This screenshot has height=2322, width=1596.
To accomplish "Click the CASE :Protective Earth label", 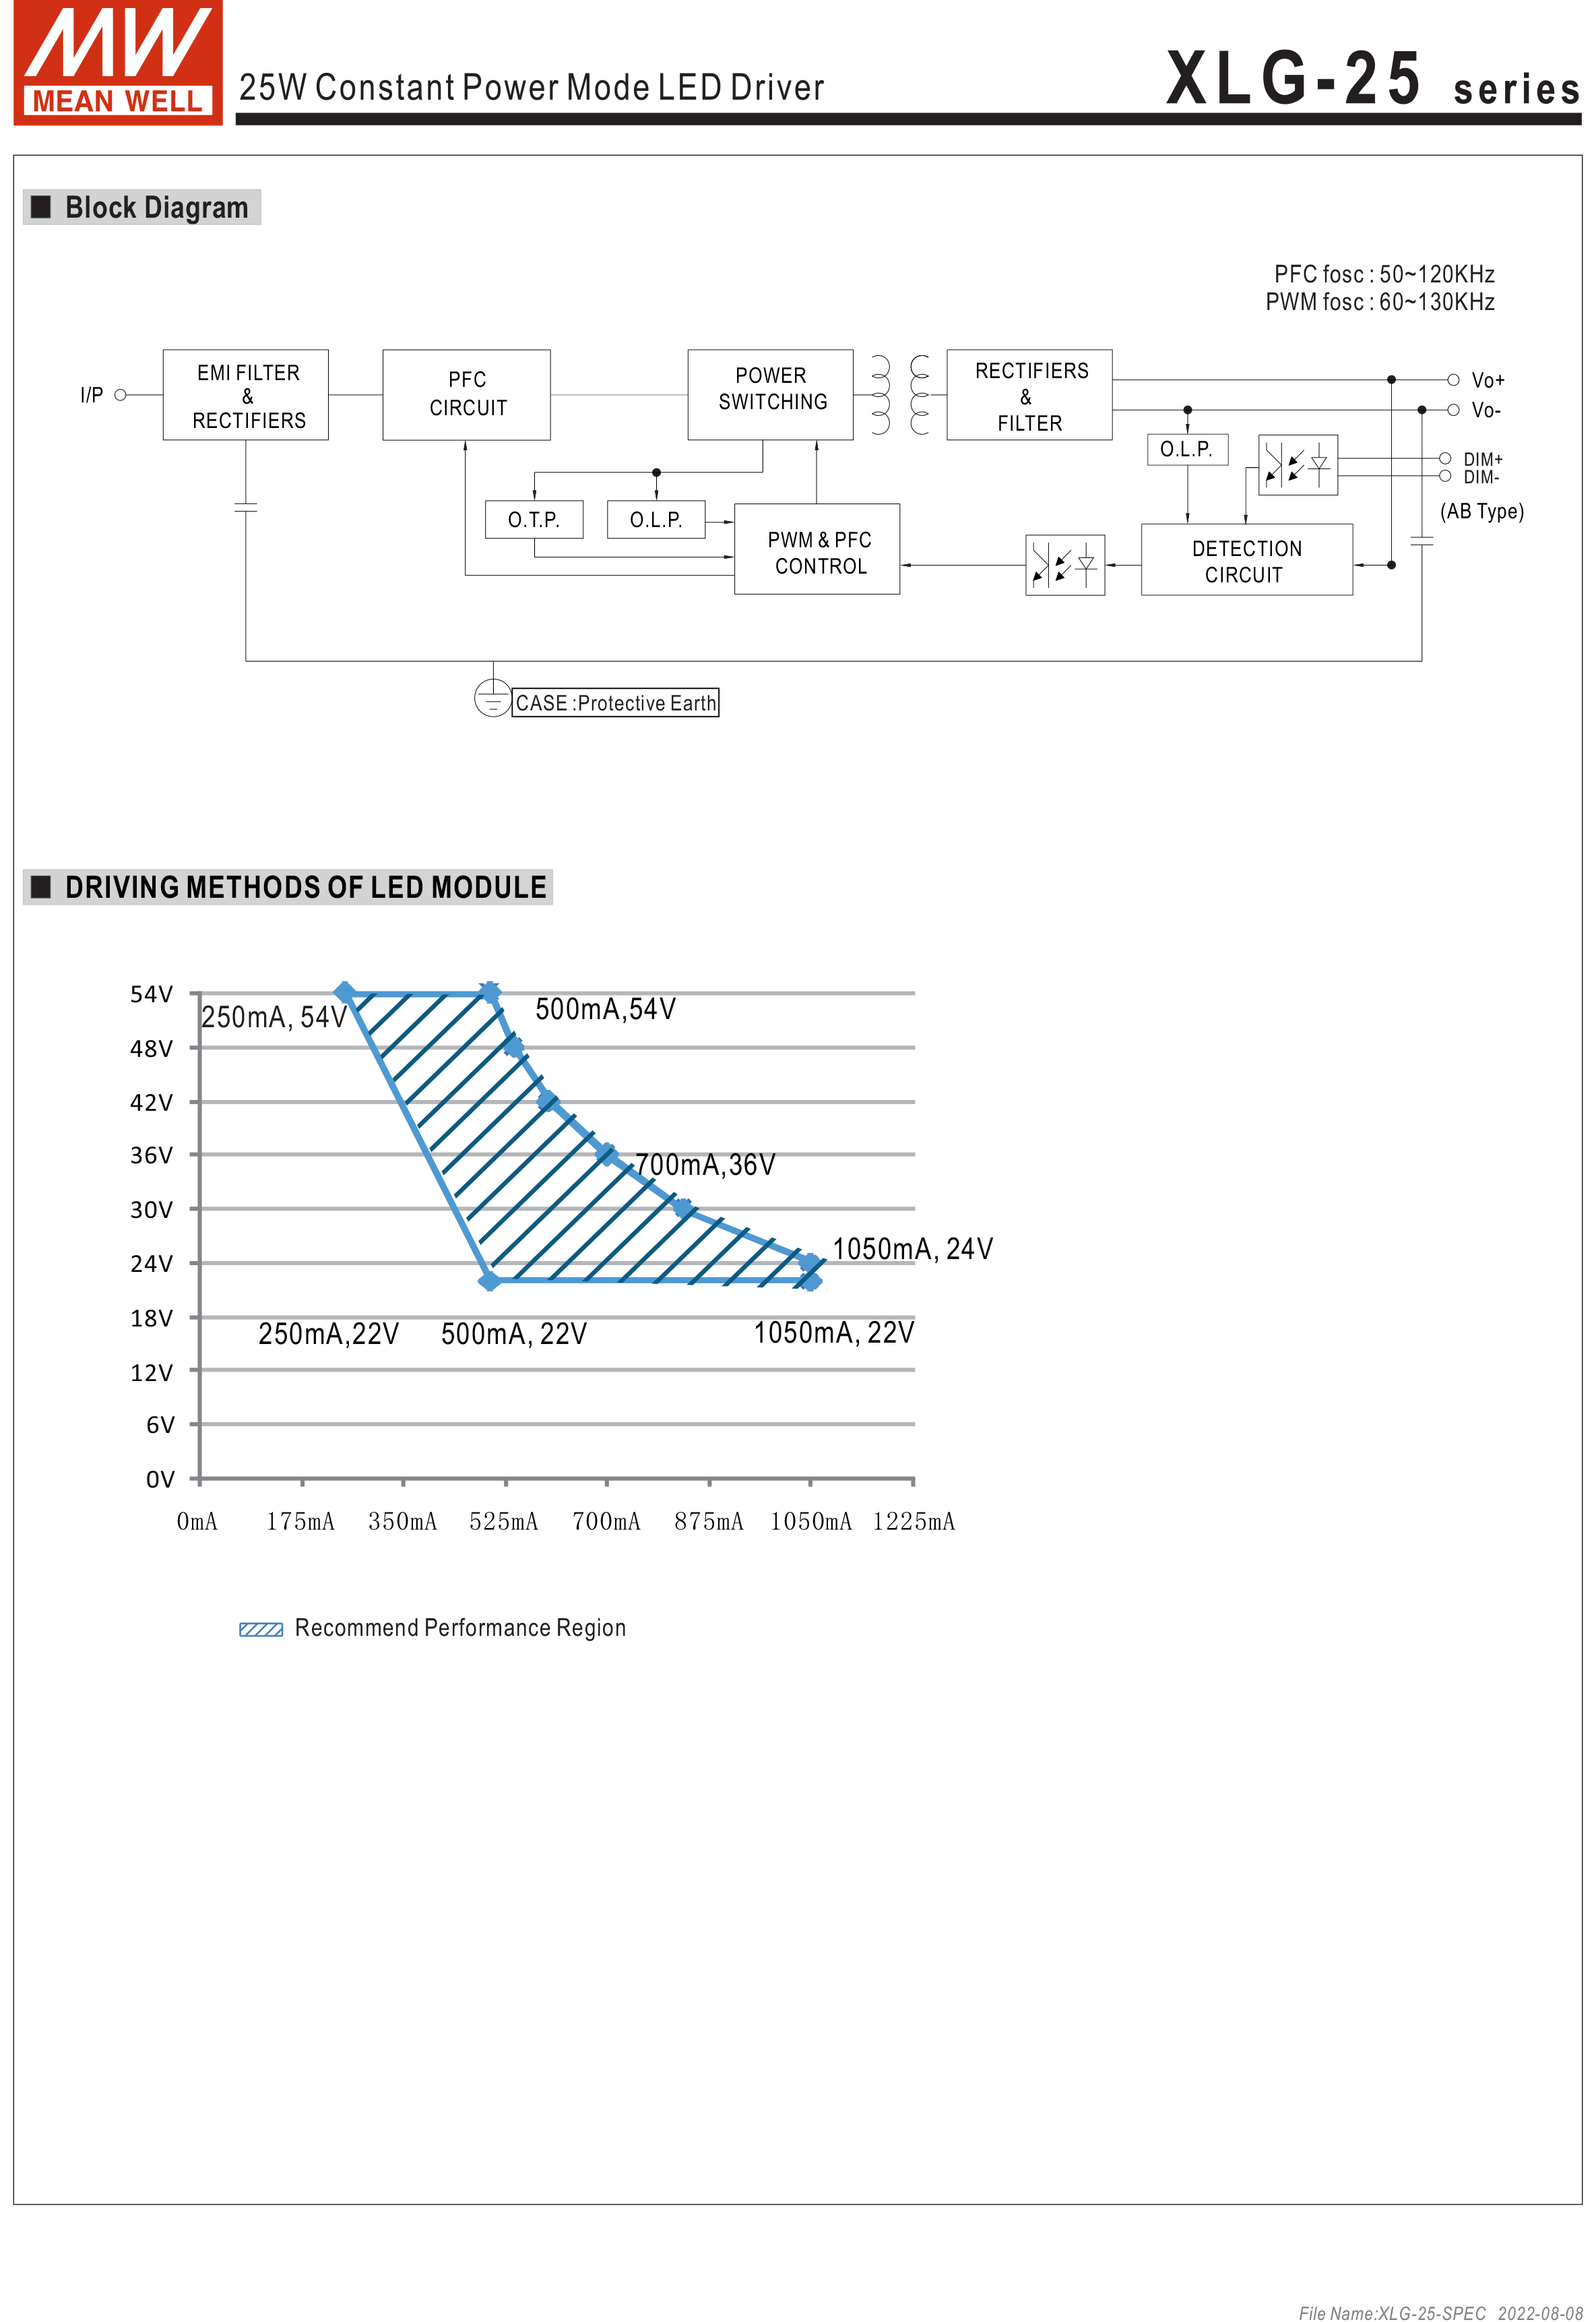I will pyautogui.click(x=616, y=702).
